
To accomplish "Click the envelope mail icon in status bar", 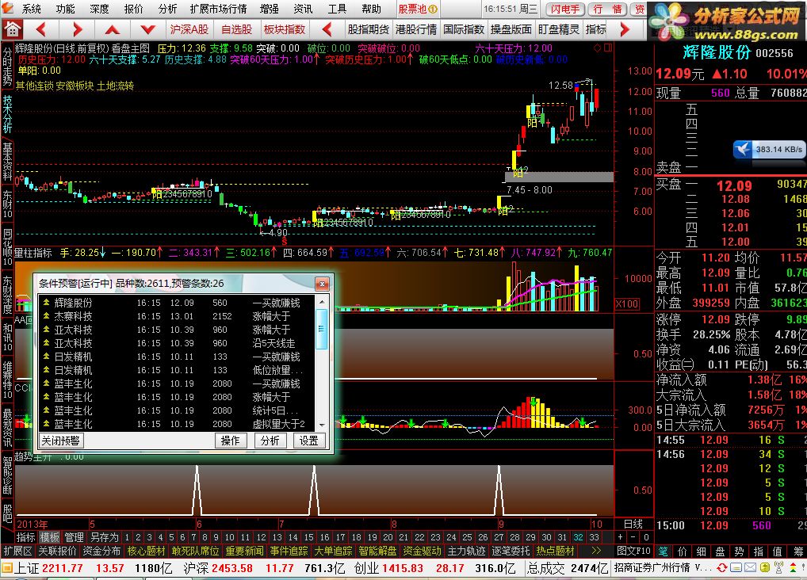I will 749,567.
